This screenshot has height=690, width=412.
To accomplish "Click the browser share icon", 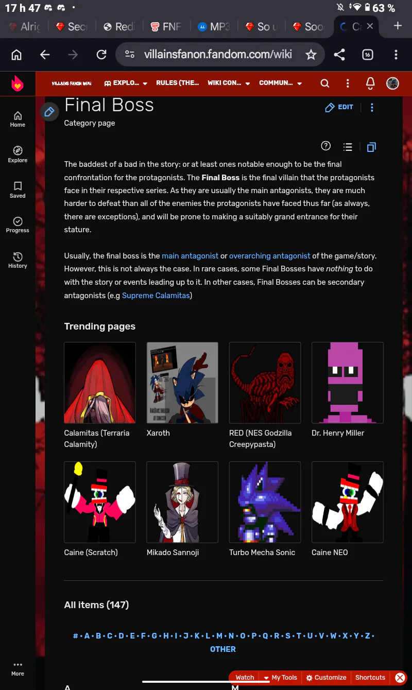I will pyautogui.click(x=339, y=55).
